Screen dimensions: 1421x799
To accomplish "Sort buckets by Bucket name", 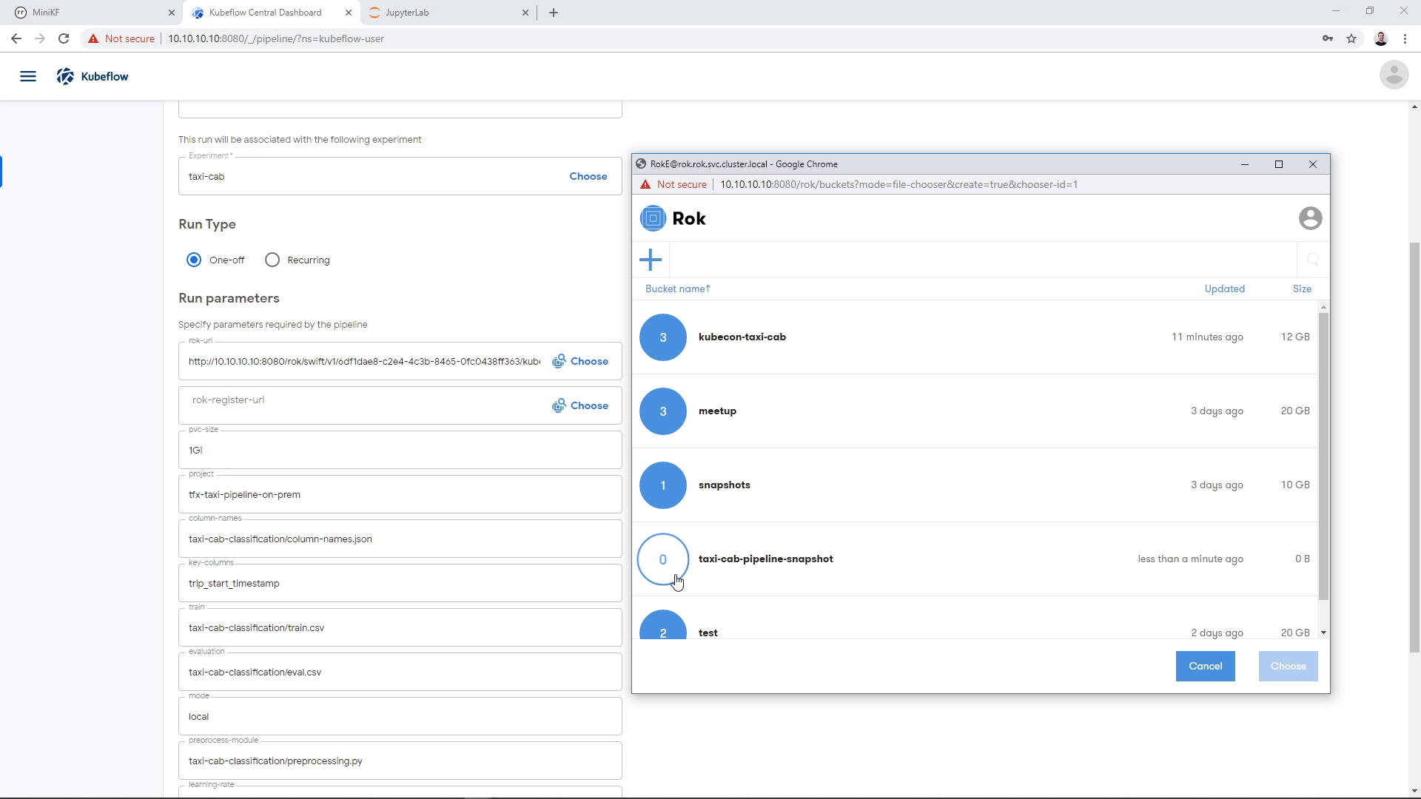I will [x=678, y=289].
